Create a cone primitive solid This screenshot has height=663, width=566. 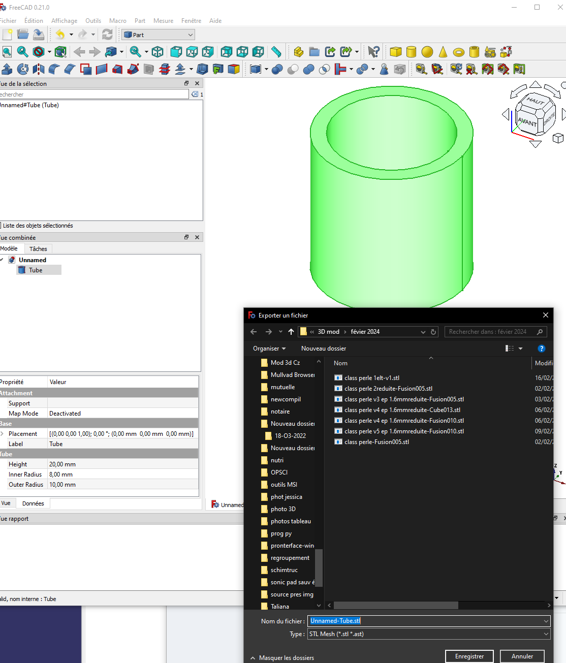(443, 52)
